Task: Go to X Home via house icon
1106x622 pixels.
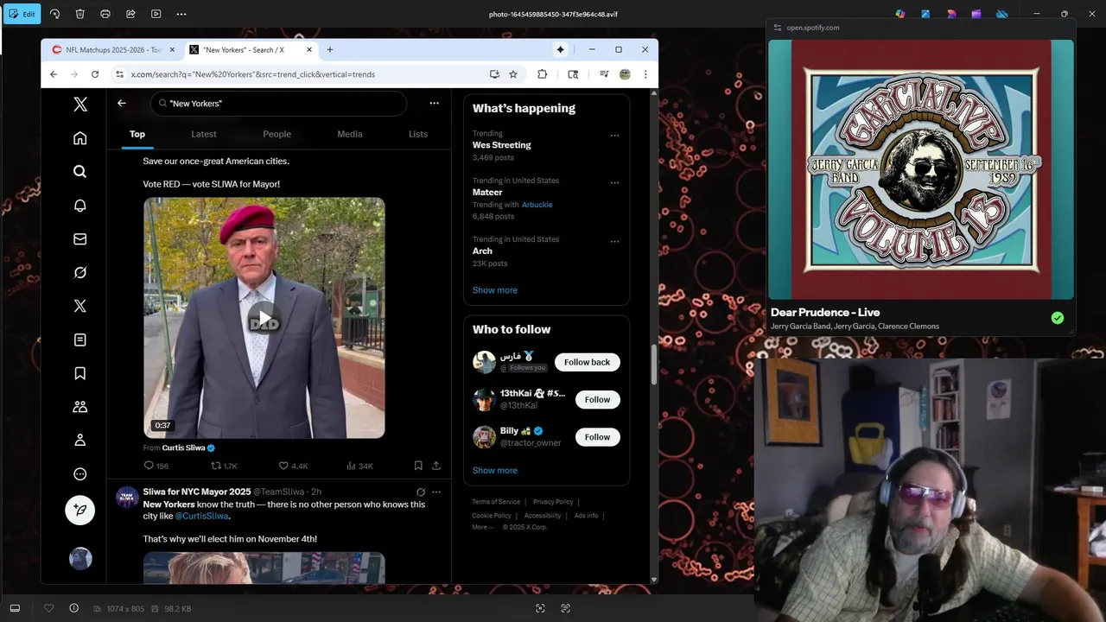Action: pos(80,138)
